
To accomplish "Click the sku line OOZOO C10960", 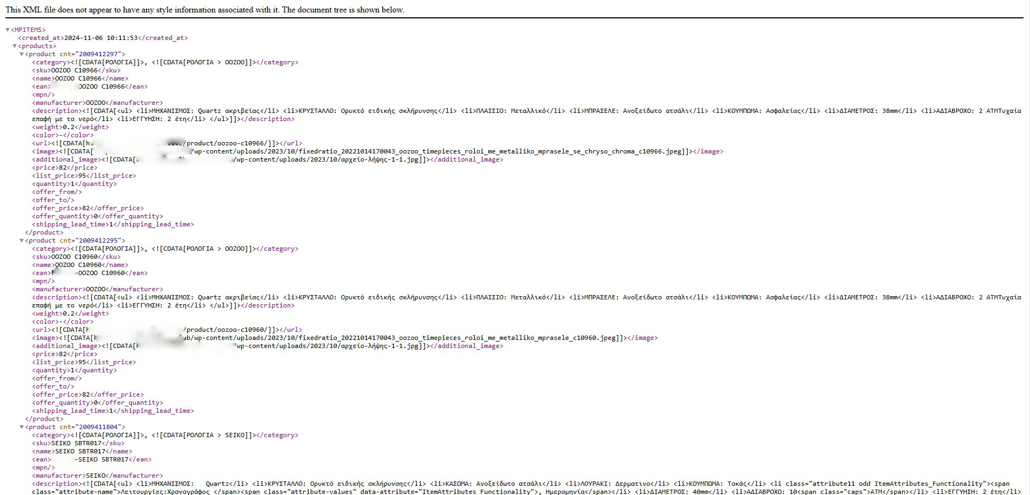I will click(x=76, y=257).
